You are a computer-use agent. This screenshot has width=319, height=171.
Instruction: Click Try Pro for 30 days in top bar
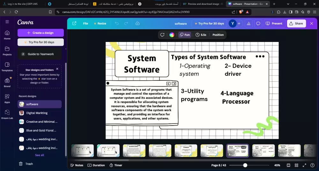(x=209, y=24)
